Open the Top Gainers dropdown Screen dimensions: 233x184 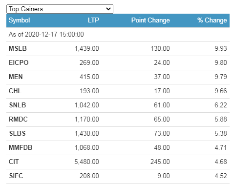[60, 9]
